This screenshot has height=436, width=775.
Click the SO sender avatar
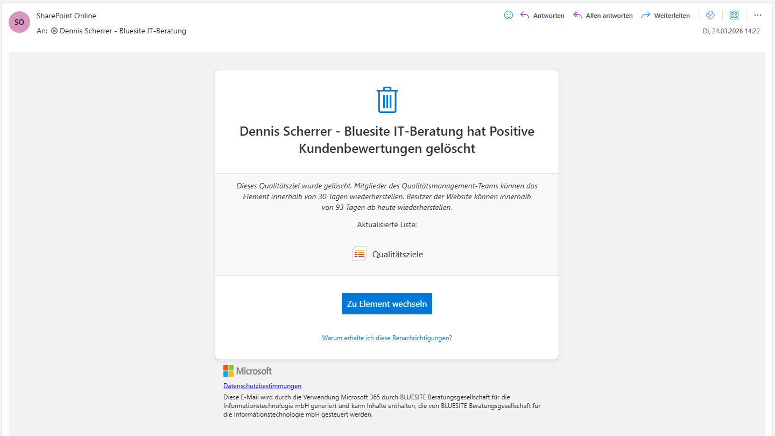[19, 22]
